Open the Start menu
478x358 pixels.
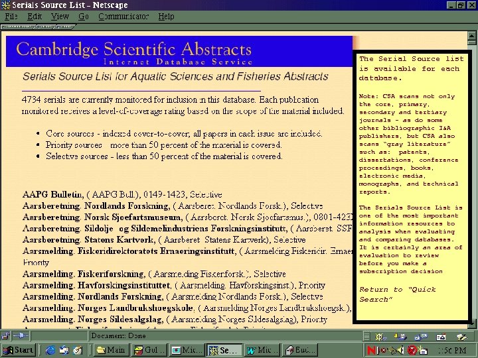(19, 350)
